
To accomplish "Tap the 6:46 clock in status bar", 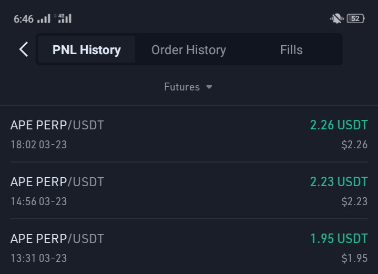I will 23,19.
